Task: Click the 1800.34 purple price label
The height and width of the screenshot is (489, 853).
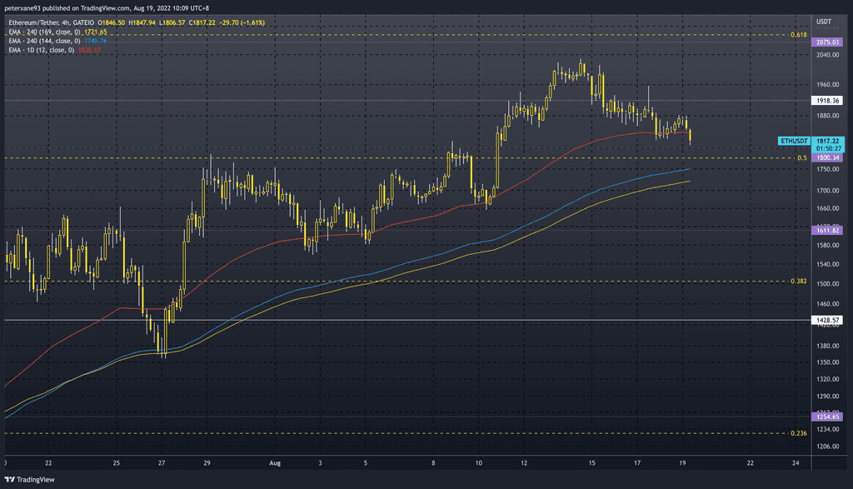Action: click(x=827, y=157)
